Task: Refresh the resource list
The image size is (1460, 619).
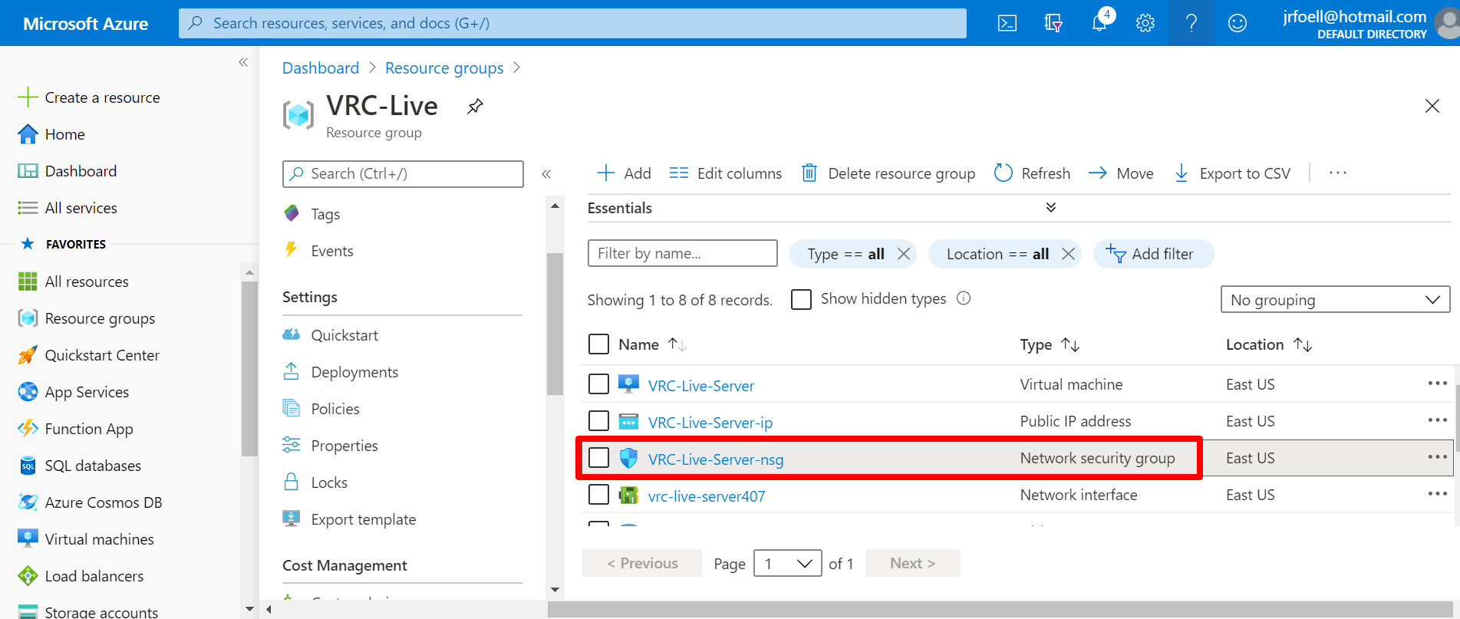Action: pyautogui.click(x=1032, y=173)
